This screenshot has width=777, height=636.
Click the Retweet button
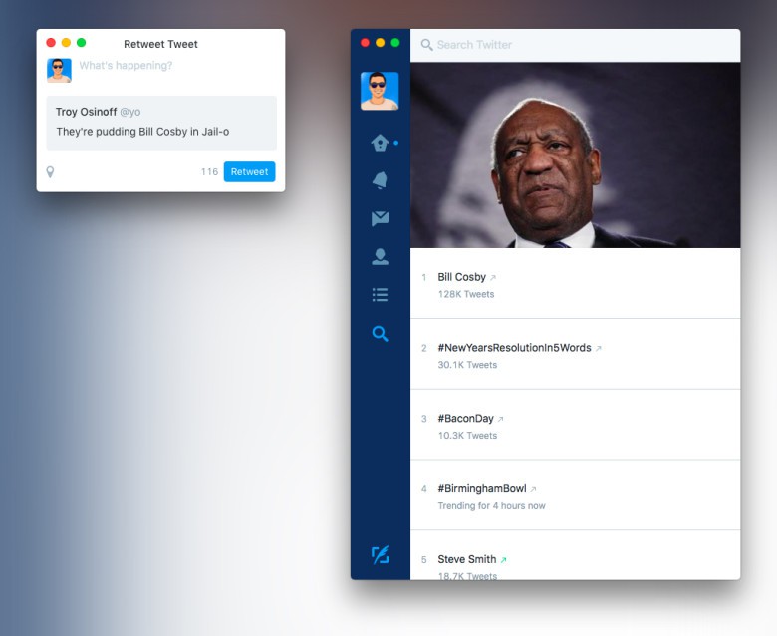(x=249, y=171)
